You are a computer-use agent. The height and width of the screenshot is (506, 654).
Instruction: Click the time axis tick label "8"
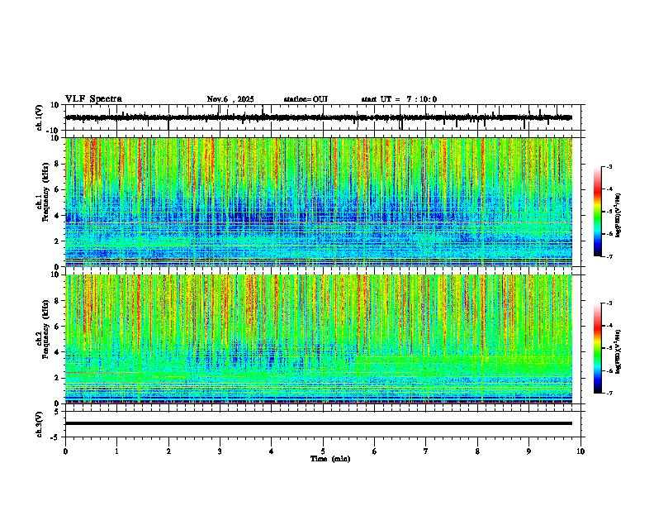[477, 451]
